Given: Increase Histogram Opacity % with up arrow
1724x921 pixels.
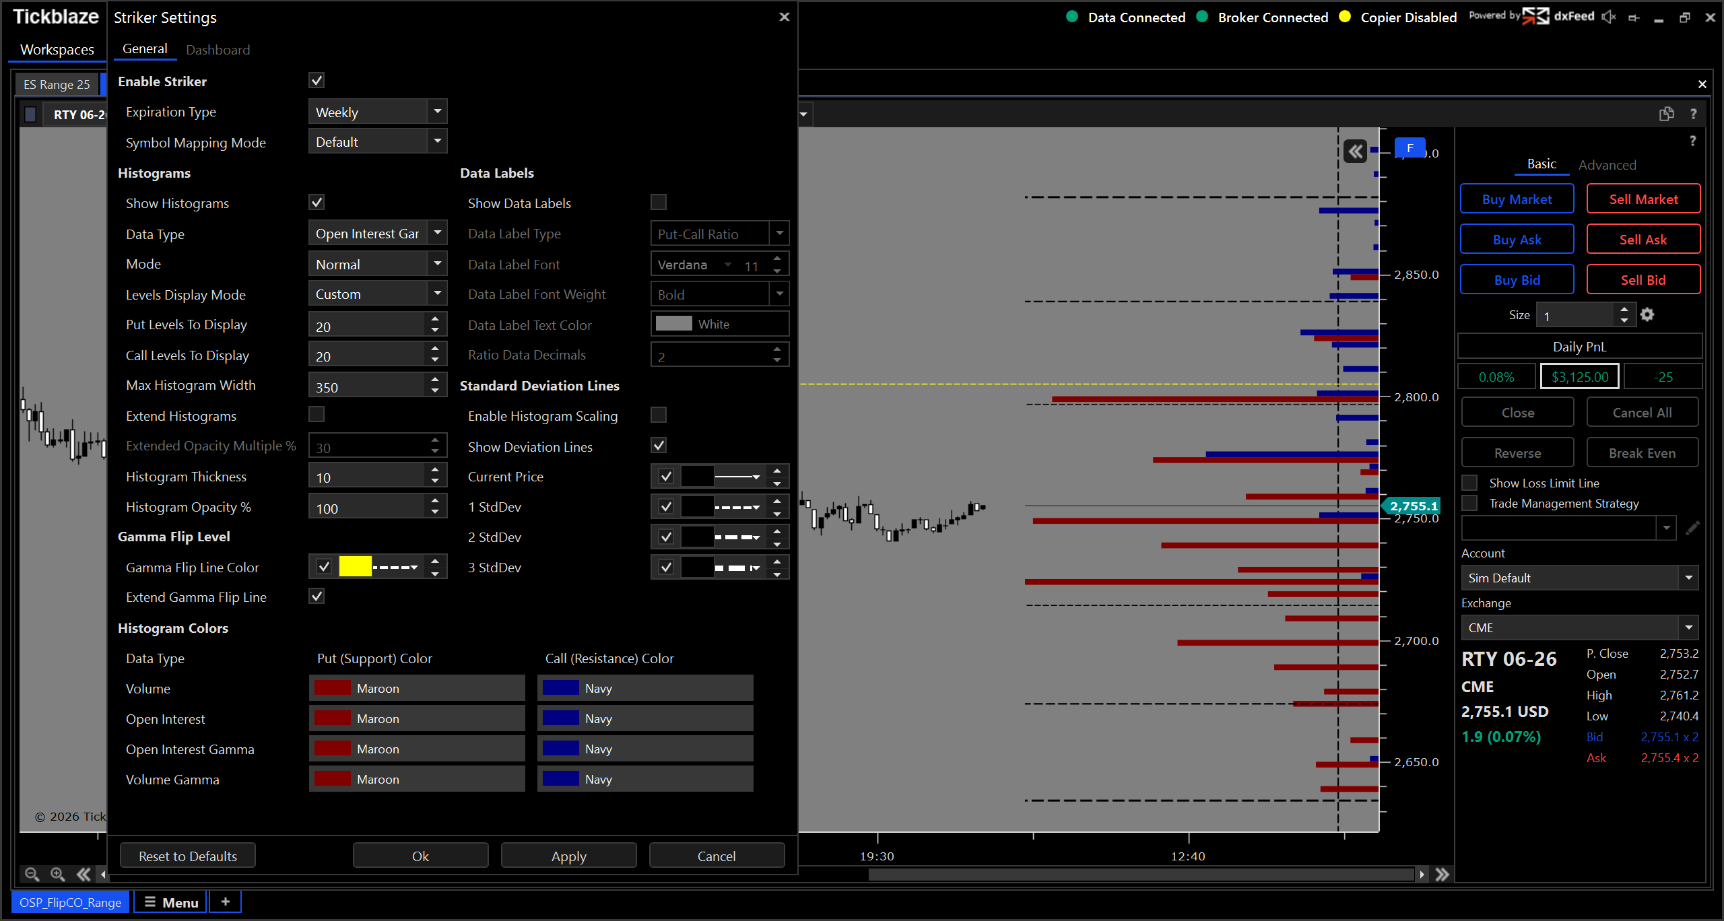Looking at the screenshot, I should pos(435,500).
